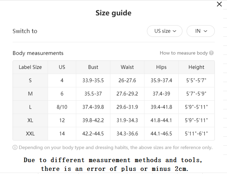Click the Body measurements heading
The width and height of the screenshot is (227, 174).
click(x=38, y=53)
